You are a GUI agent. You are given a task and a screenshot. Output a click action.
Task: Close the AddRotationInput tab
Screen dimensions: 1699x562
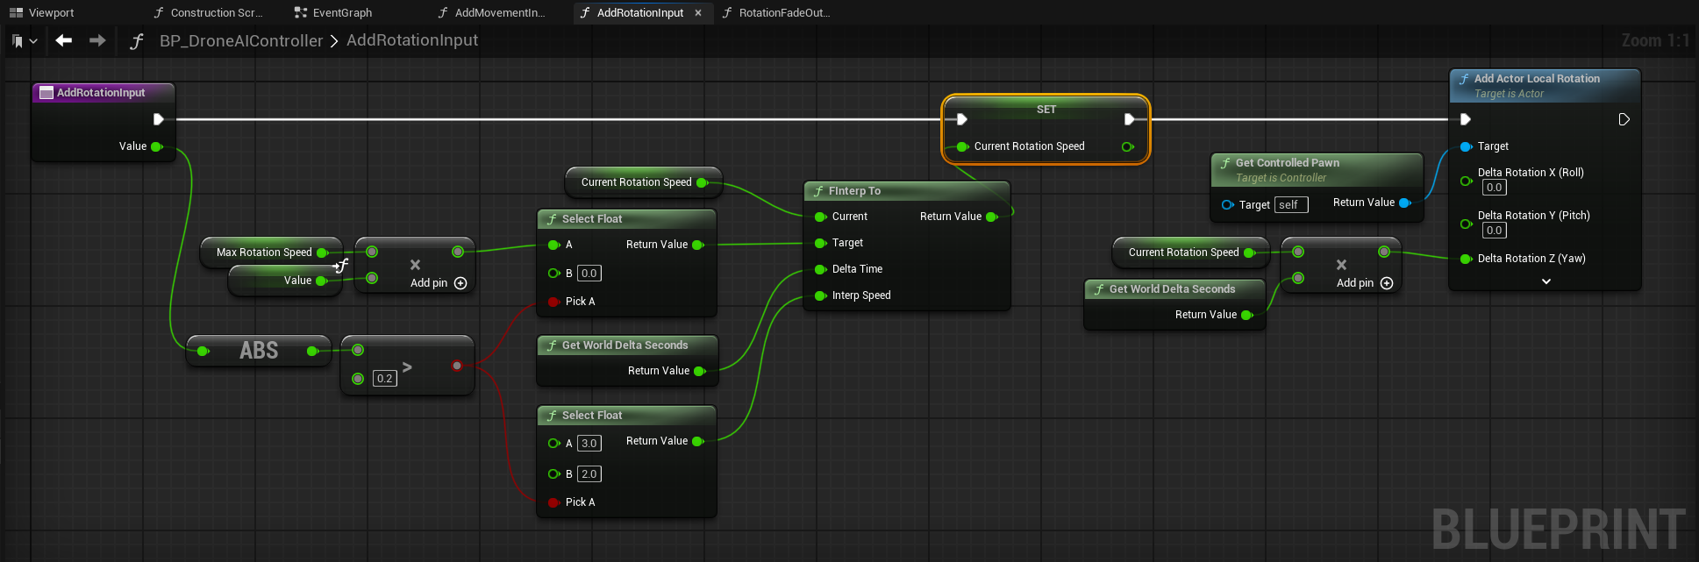tap(698, 12)
